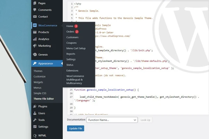Click the Genesis sidebar icon
Image resolution: width=209 pixels, height=139 pixels.
(35, 55)
